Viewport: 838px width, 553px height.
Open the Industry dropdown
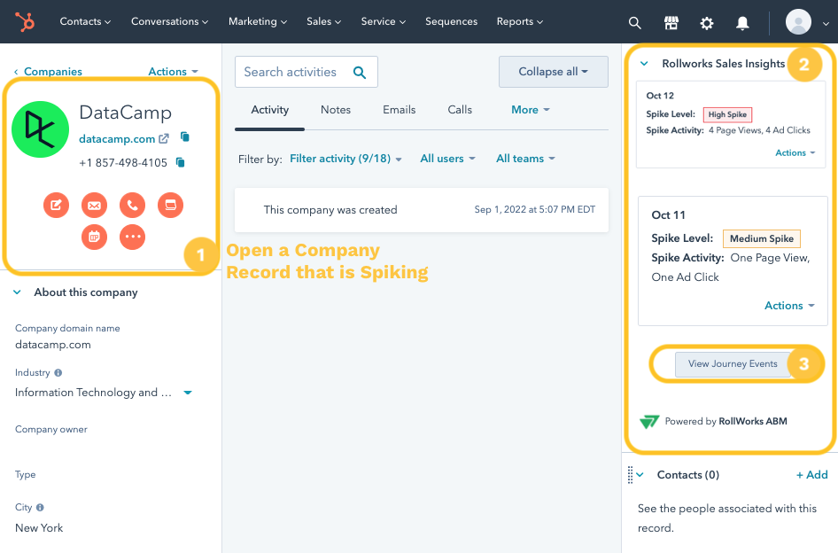click(x=188, y=393)
